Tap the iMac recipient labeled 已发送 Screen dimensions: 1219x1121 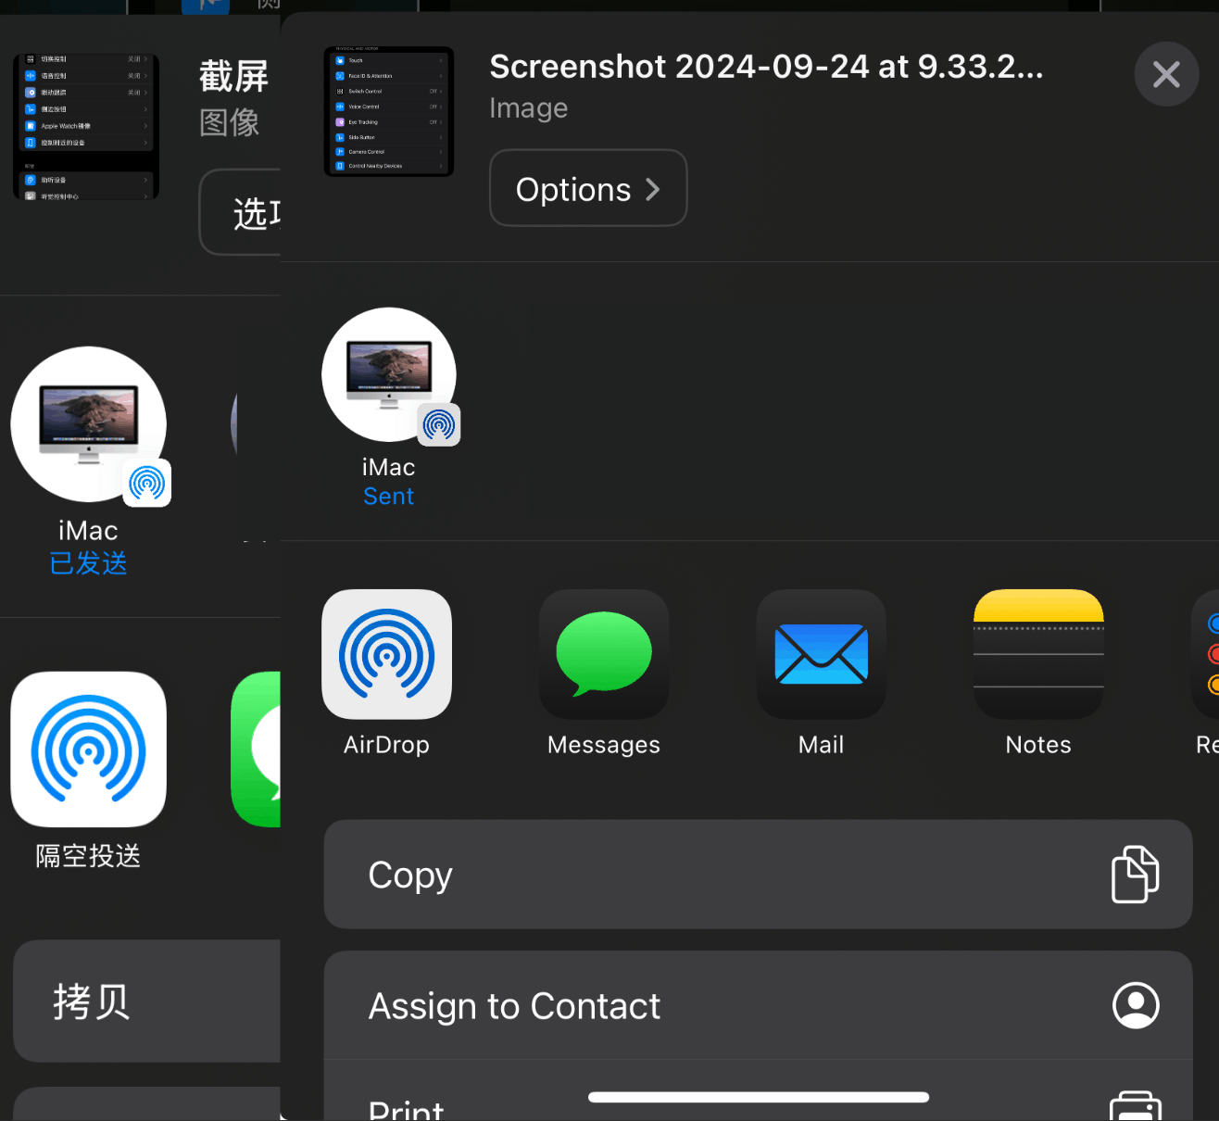[88, 423]
